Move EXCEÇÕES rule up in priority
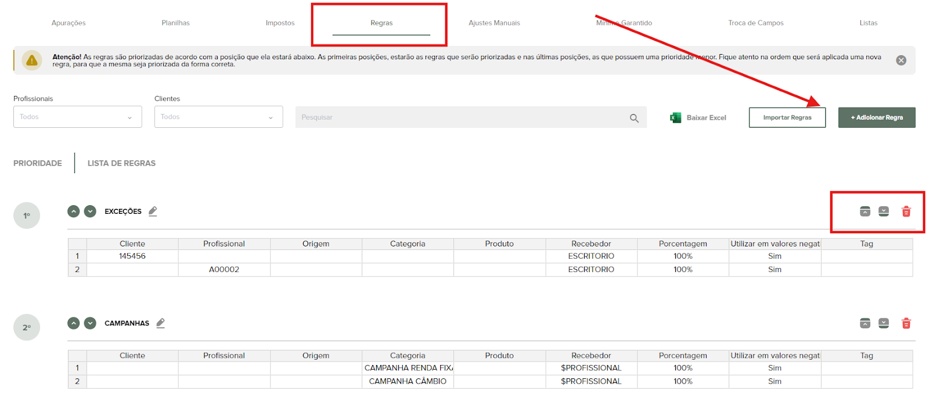The width and height of the screenshot is (929, 401). [x=73, y=212]
